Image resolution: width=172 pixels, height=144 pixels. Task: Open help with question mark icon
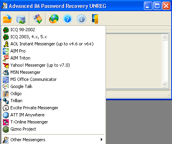click(x=68, y=19)
